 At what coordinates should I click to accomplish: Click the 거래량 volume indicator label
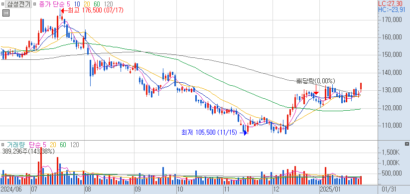click(16, 145)
